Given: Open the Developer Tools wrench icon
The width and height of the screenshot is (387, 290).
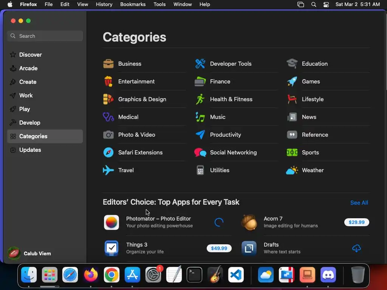Looking at the screenshot, I should tap(200, 63).
